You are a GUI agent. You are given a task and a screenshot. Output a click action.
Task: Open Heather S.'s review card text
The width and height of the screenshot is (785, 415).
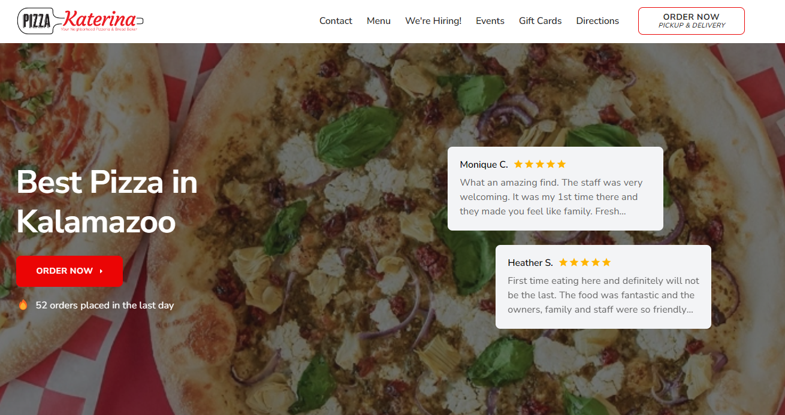(603, 295)
